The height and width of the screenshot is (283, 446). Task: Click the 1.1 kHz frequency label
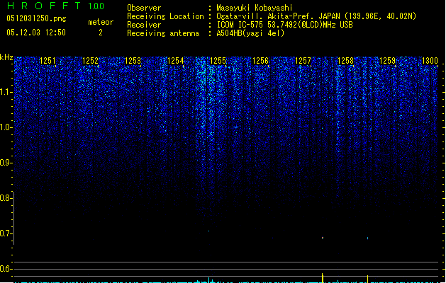(x=6, y=92)
